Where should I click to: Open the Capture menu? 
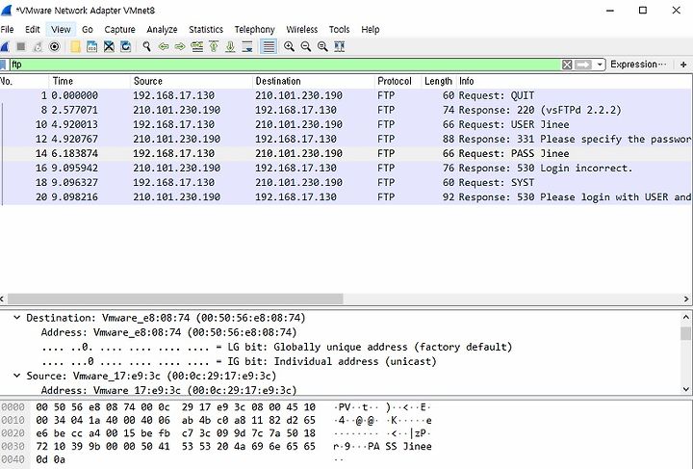point(119,30)
